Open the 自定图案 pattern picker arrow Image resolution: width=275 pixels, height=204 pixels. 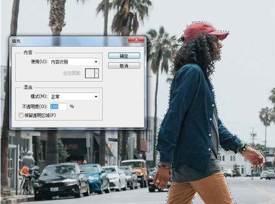coord(97,73)
